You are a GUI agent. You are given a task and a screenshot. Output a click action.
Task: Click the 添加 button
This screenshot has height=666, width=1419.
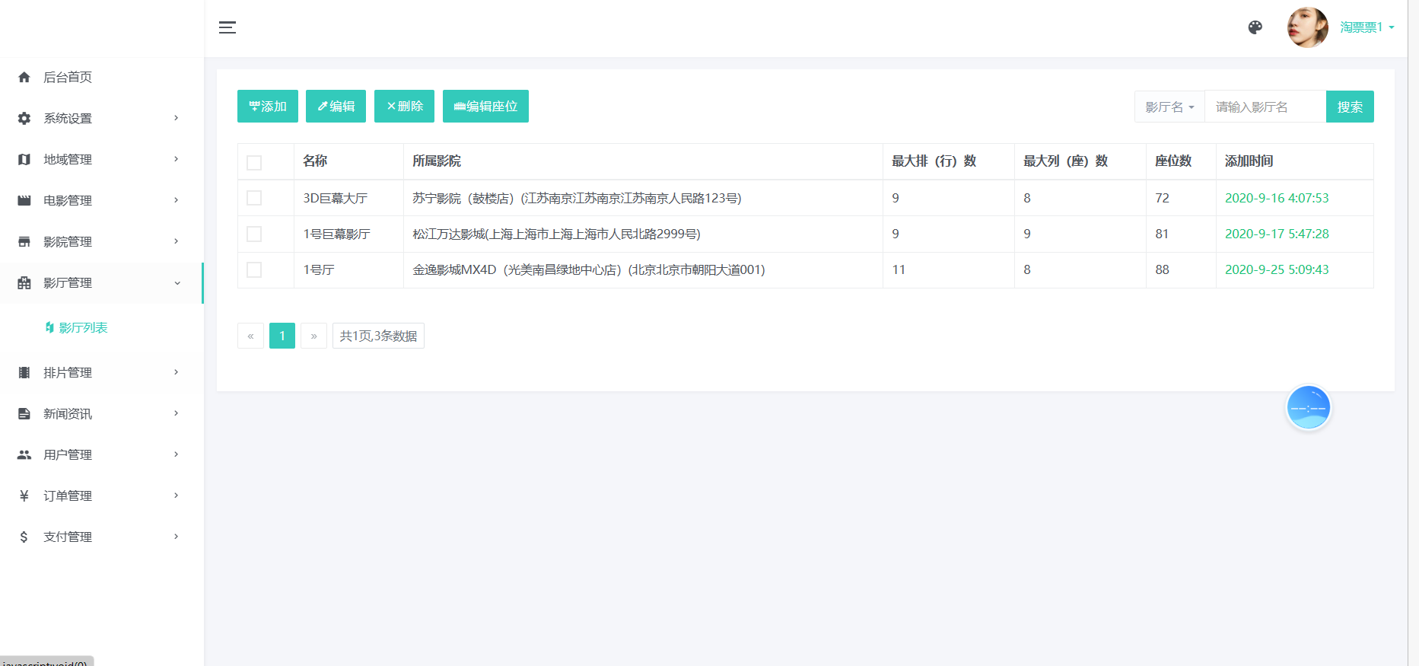[x=268, y=107]
